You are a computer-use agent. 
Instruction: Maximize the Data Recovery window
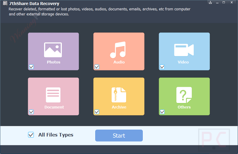coord(224,2)
